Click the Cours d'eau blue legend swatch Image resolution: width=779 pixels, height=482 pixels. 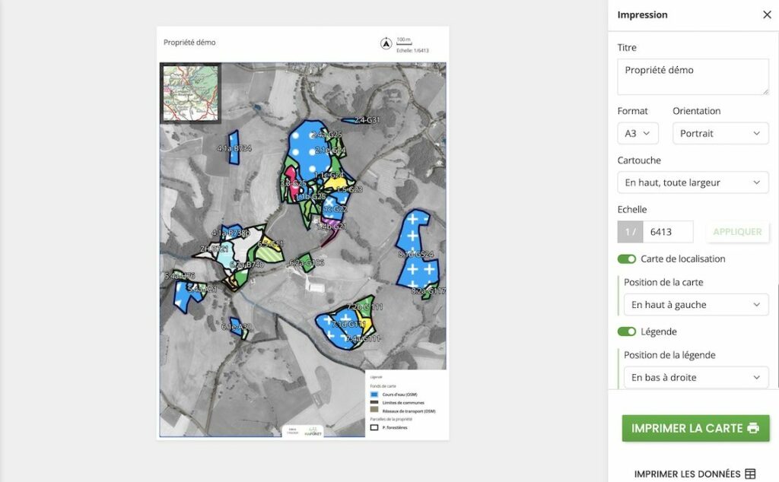374,395
